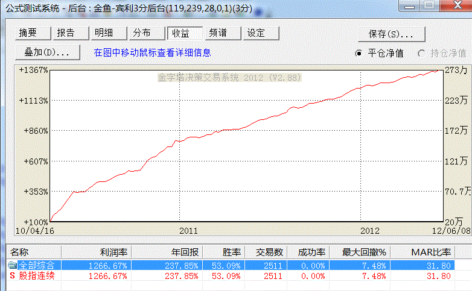Click the 2012 x-axis label
Viewport: 472px width, 291px height.
[x=370, y=231]
